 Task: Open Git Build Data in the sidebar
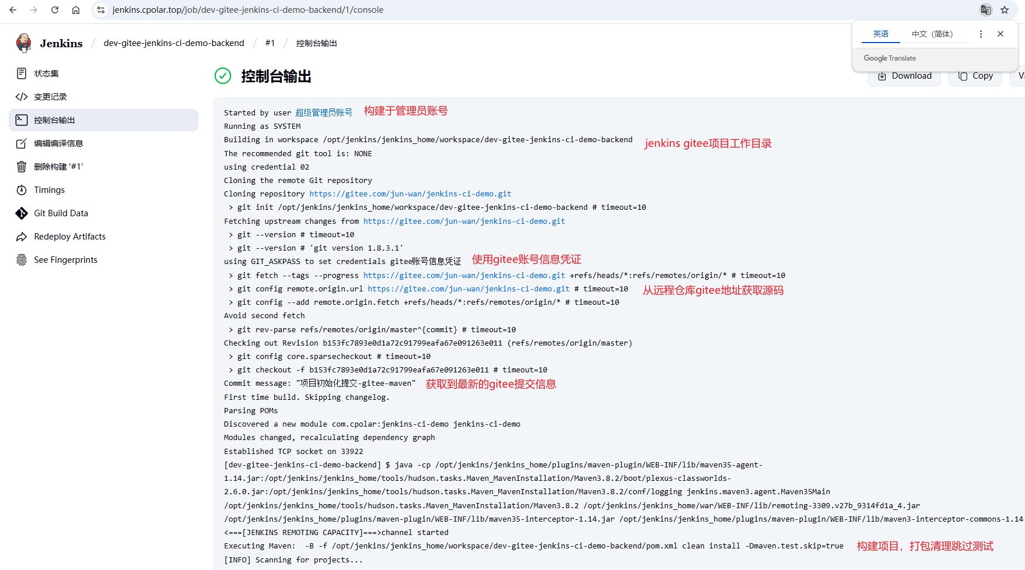pyautogui.click(x=104, y=213)
